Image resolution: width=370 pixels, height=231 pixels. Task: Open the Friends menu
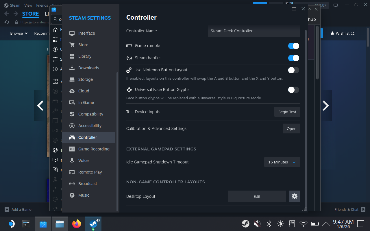tap(42, 5)
